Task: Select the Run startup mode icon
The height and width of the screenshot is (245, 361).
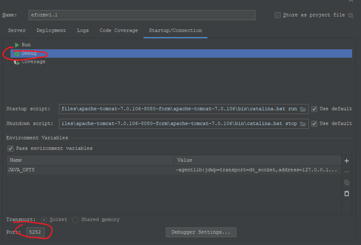Action: (x=17, y=45)
